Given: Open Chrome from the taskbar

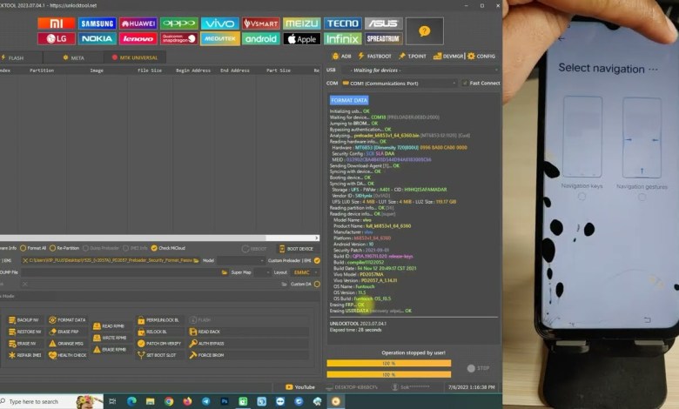Looking at the screenshot, I should (x=169, y=401).
